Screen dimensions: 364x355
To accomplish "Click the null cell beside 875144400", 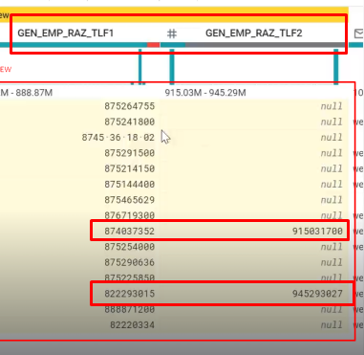I will (x=332, y=184).
